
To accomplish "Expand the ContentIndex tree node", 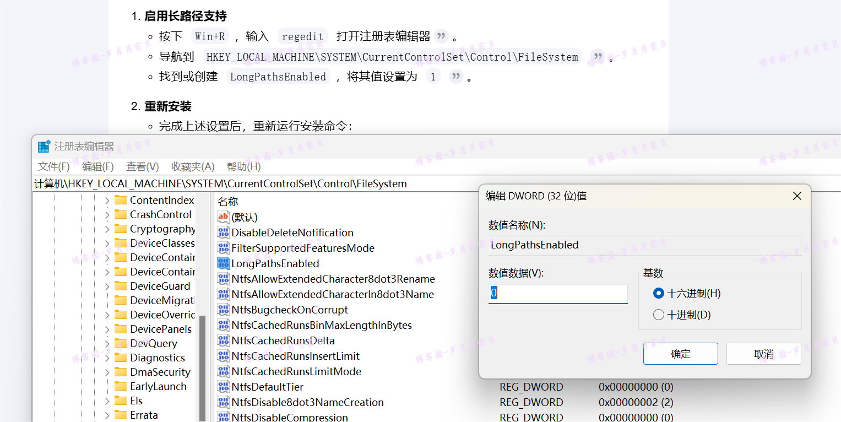I will coord(107,200).
